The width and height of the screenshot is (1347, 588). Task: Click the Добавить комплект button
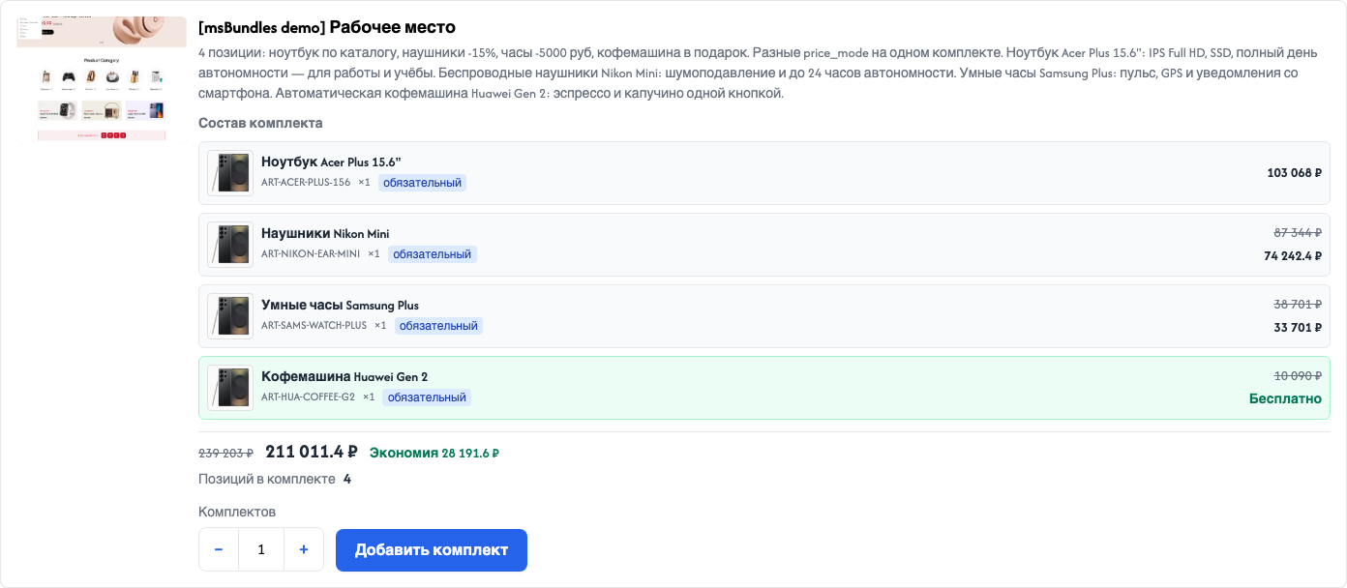tap(432, 549)
